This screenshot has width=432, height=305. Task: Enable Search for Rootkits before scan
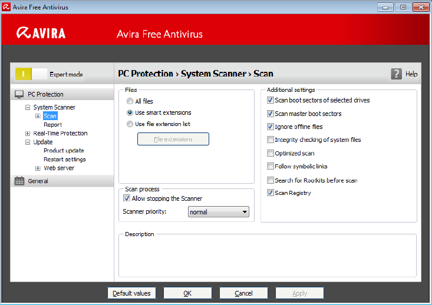[271, 180]
